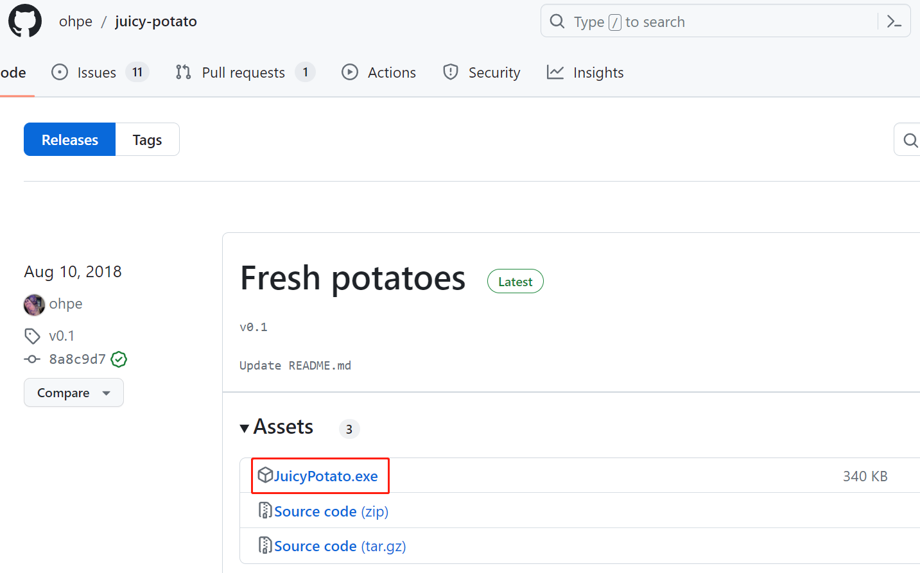Open the Compare dropdown

tap(73, 393)
